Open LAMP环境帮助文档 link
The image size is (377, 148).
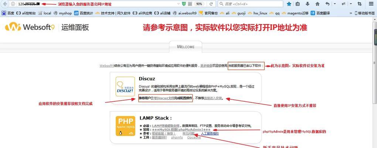pyautogui.click(x=166, y=126)
